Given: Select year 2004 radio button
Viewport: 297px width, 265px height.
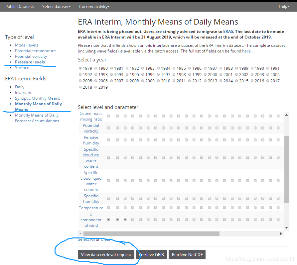Looking at the screenshot, I should (268, 74).
